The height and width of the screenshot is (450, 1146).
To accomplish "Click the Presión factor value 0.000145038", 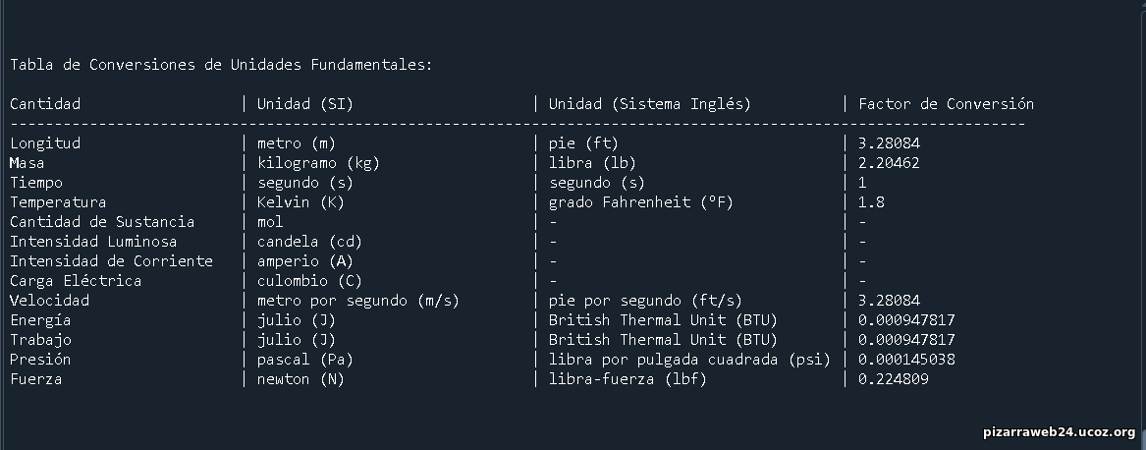I will tap(906, 360).
